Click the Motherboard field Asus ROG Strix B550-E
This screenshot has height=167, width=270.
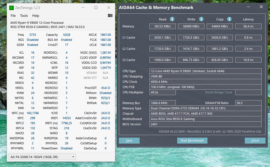pyautogui.click(x=206, y=119)
